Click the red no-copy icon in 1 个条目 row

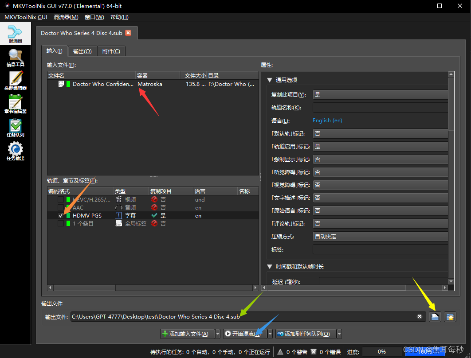point(154,223)
